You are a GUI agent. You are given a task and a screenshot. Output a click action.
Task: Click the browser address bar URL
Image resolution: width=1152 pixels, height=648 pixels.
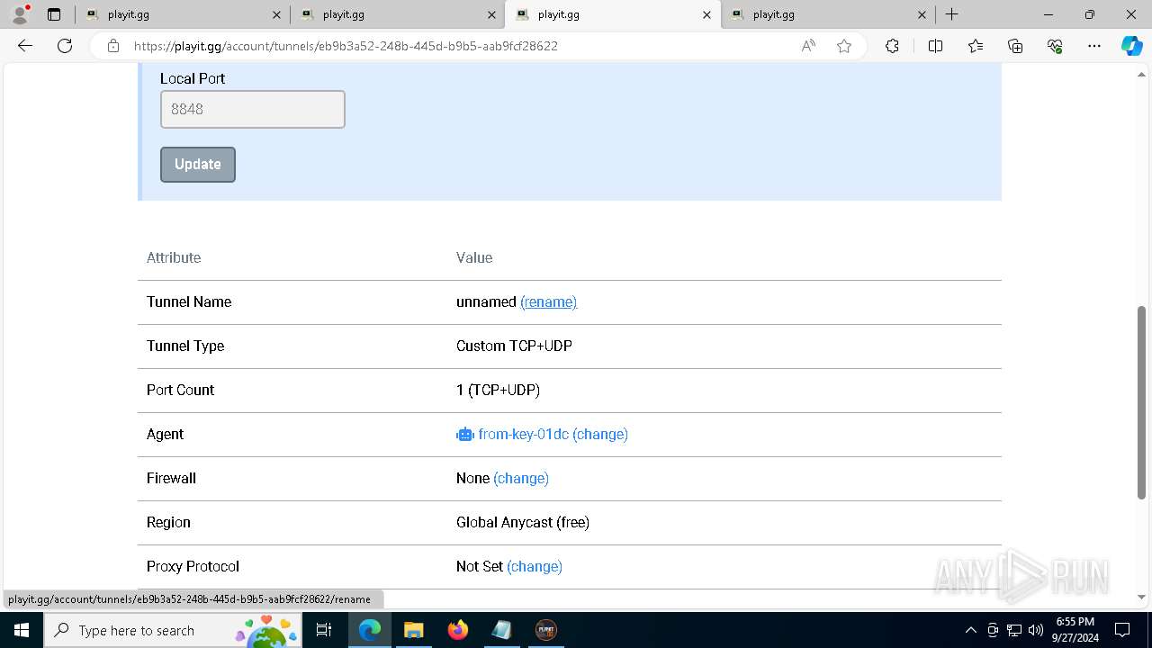(346, 46)
